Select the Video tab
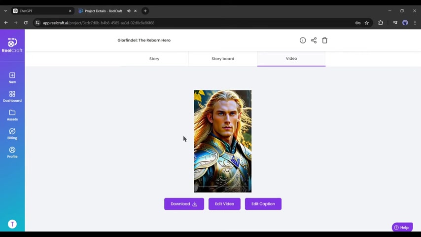421x237 pixels. click(x=291, y=59)
